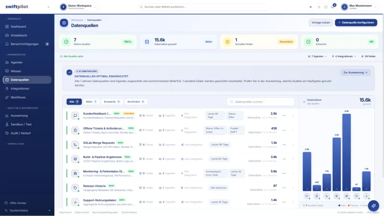Follow the 4 Integrationen link

(344, 56)
